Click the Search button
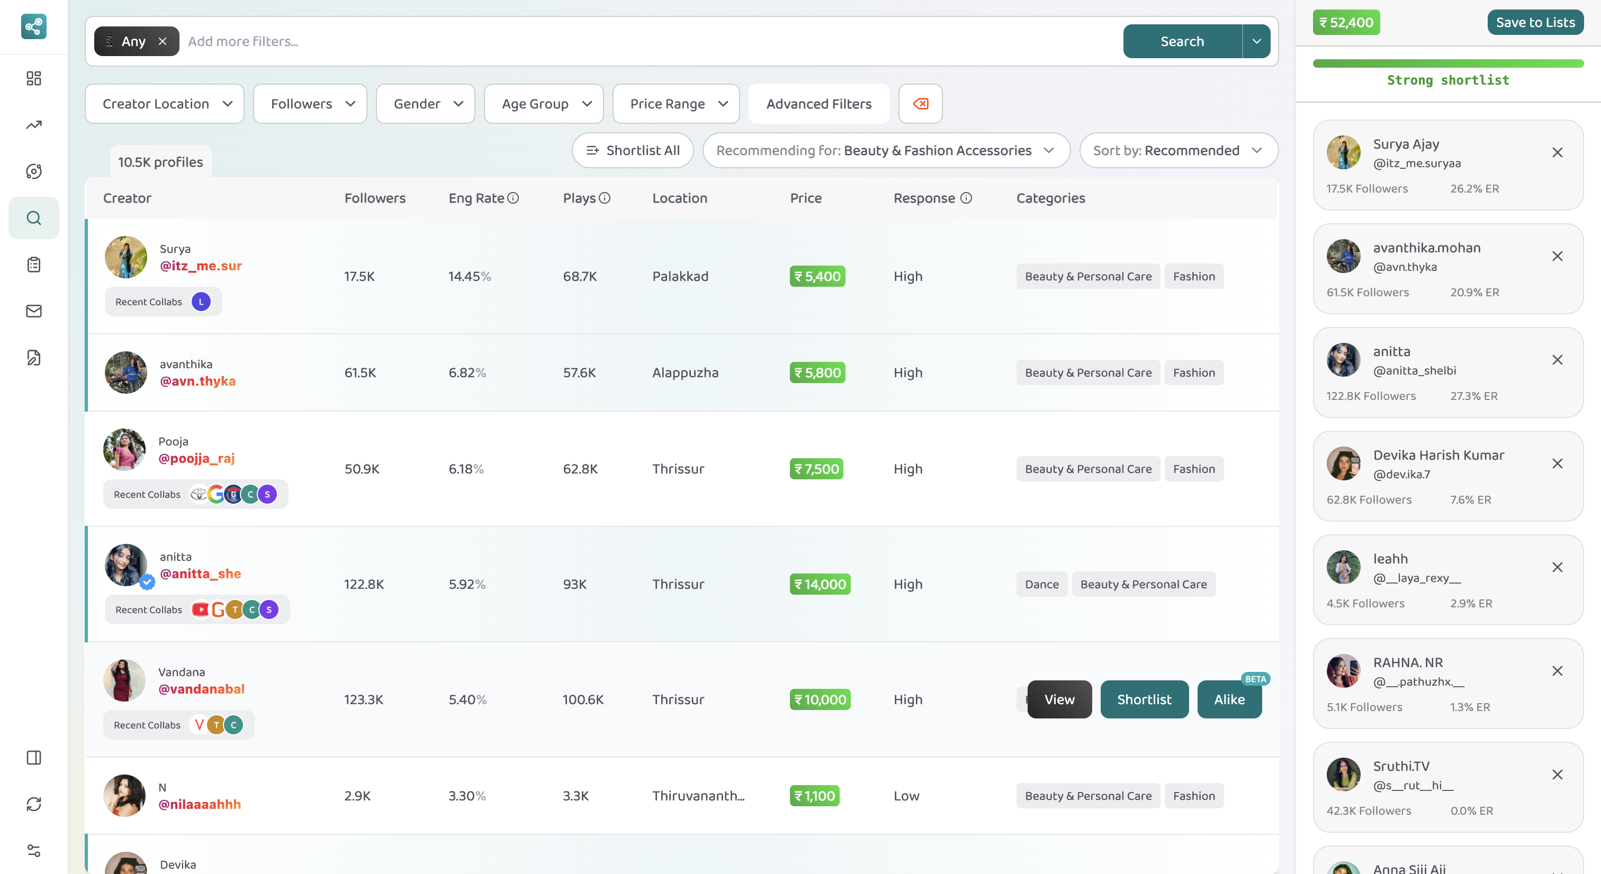This screenshot has height=874, width=1601. pyautogui.click(x=1182, y=41)
